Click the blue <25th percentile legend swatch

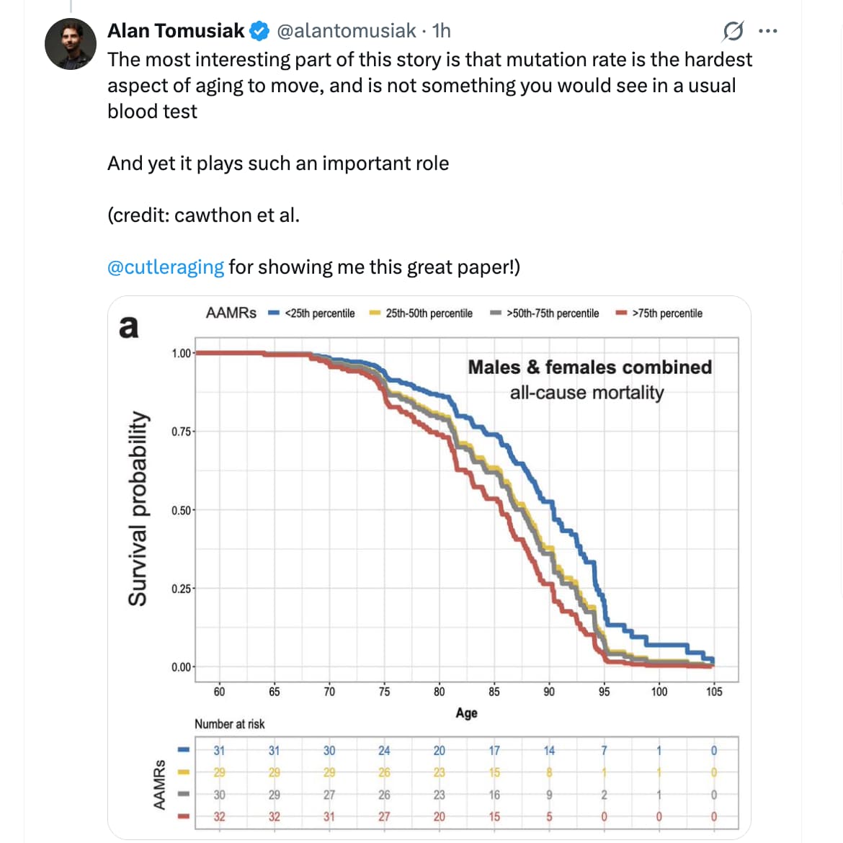pyautogui.click(x=274, y=313)
